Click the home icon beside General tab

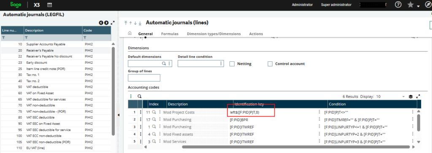130,33
